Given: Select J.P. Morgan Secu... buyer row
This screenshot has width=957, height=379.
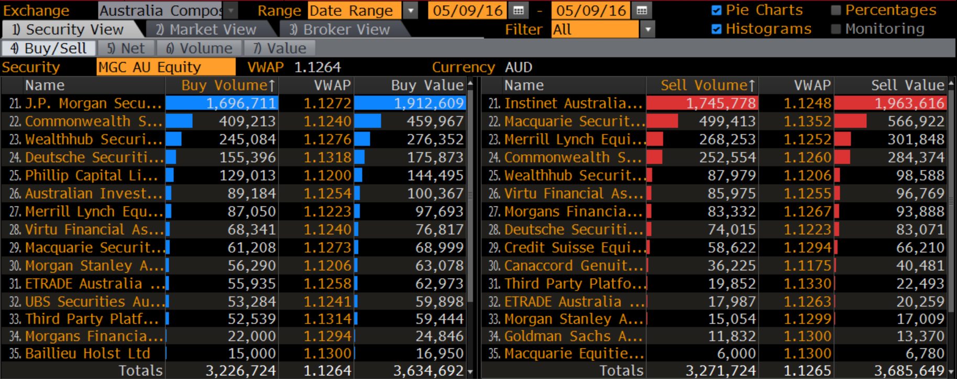Looking at the screenshot, I should (234, 104).
